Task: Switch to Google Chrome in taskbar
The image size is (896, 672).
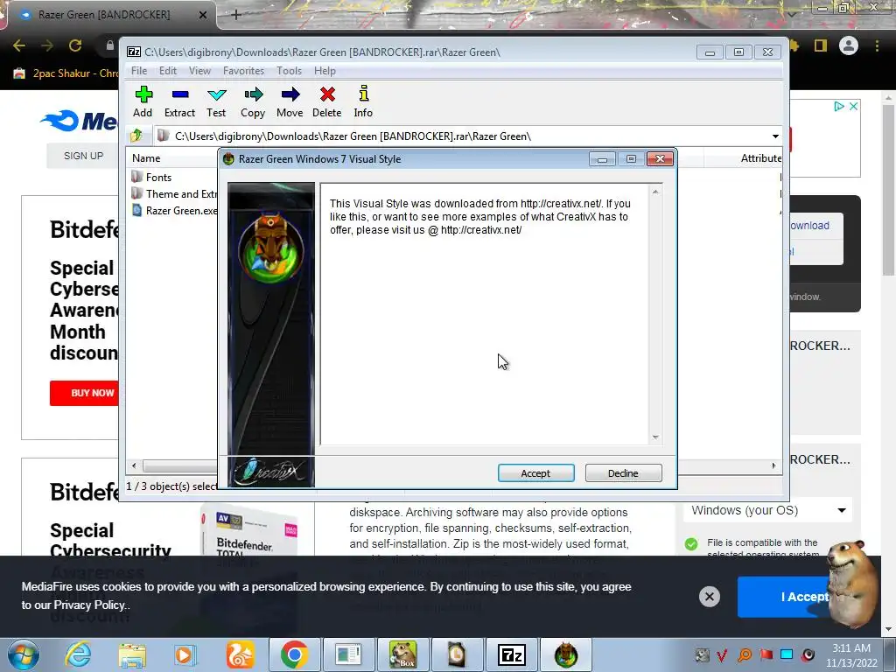Action: tap(294, 655)
